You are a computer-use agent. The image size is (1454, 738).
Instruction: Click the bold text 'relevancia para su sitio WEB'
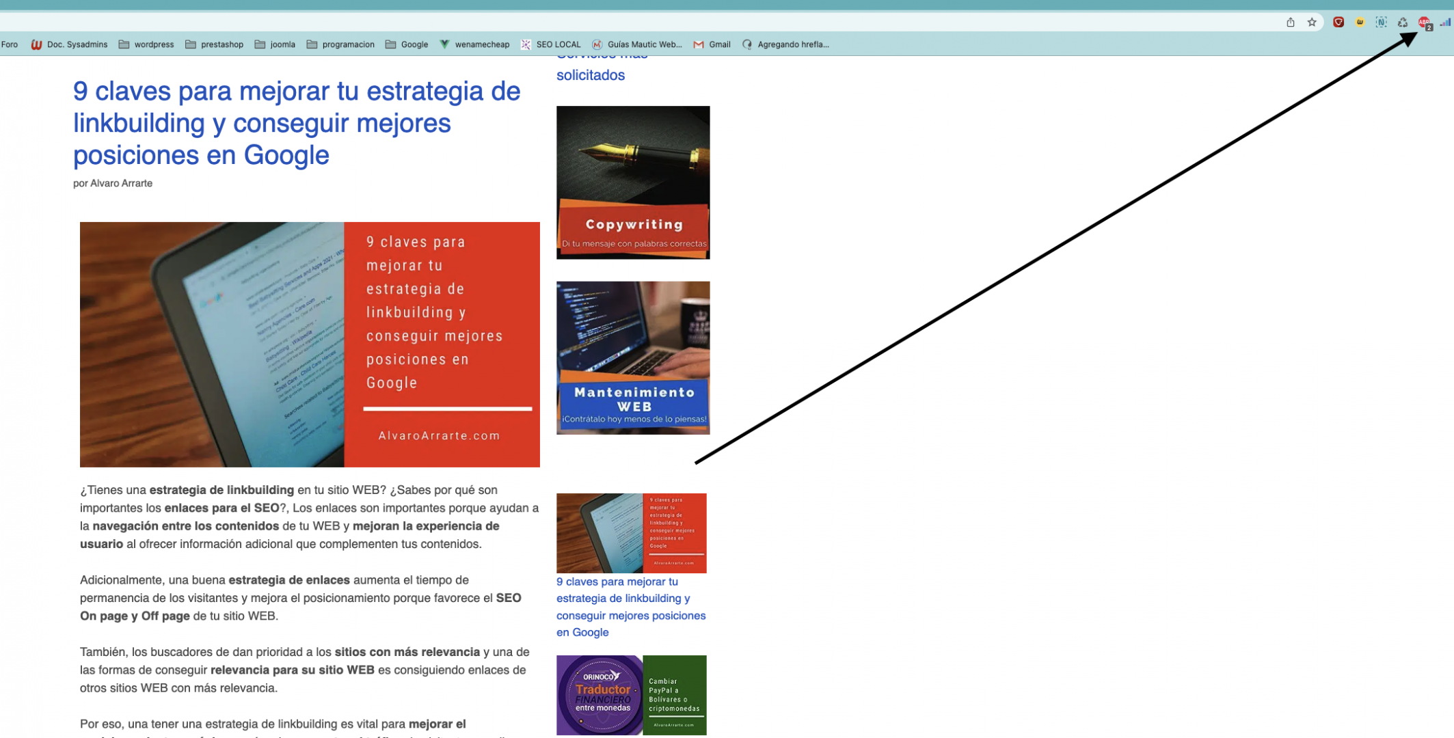[x=293, y=670]
